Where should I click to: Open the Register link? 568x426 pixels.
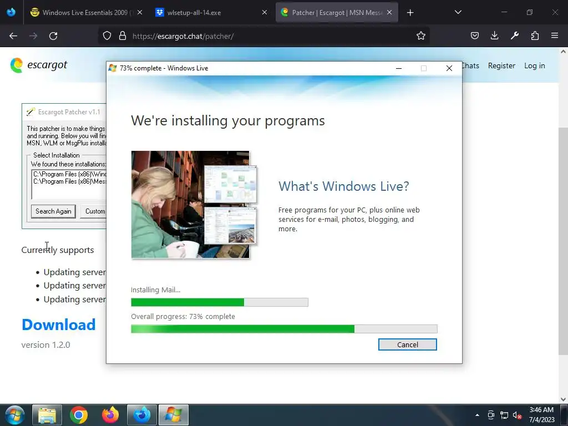(501, 65)
